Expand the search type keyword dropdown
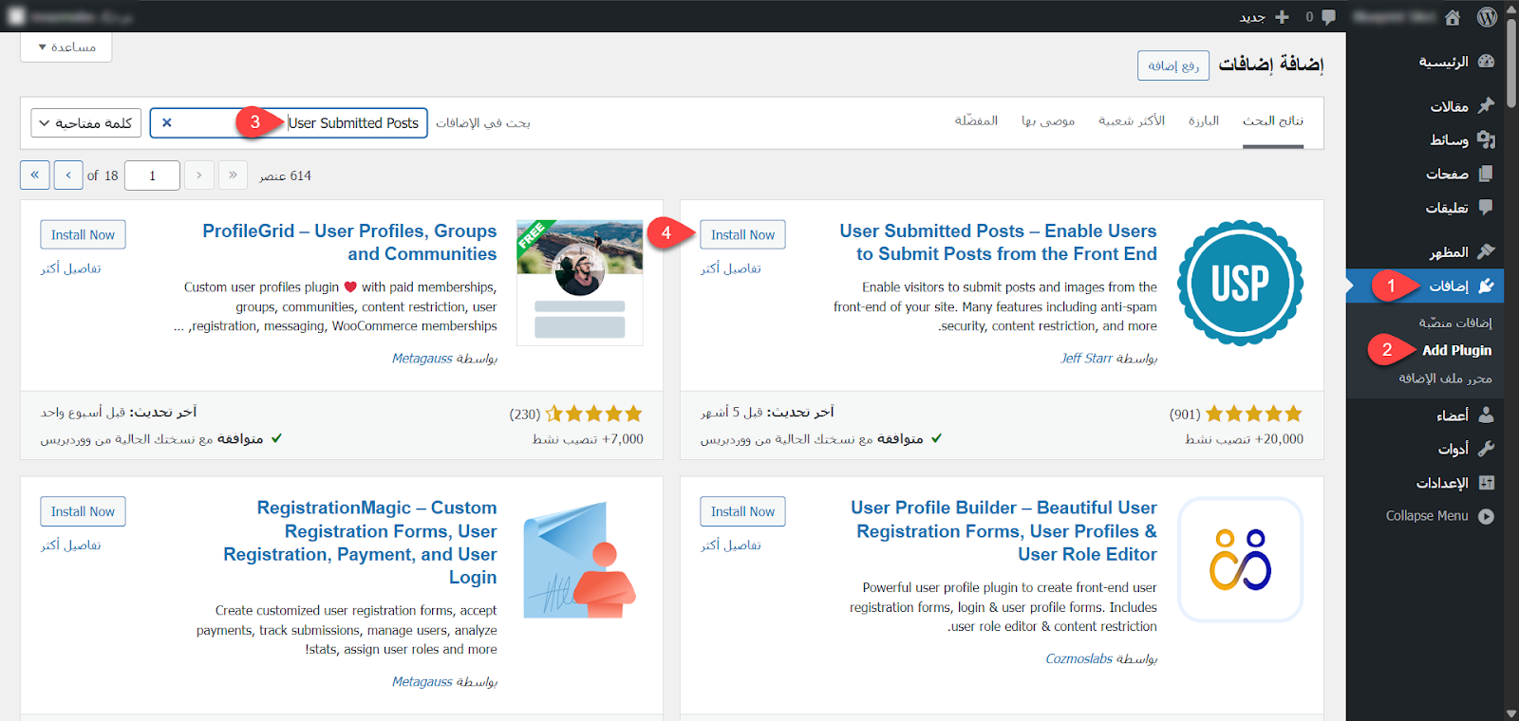This screenshot has height=721, width=1519. (86, 123)
